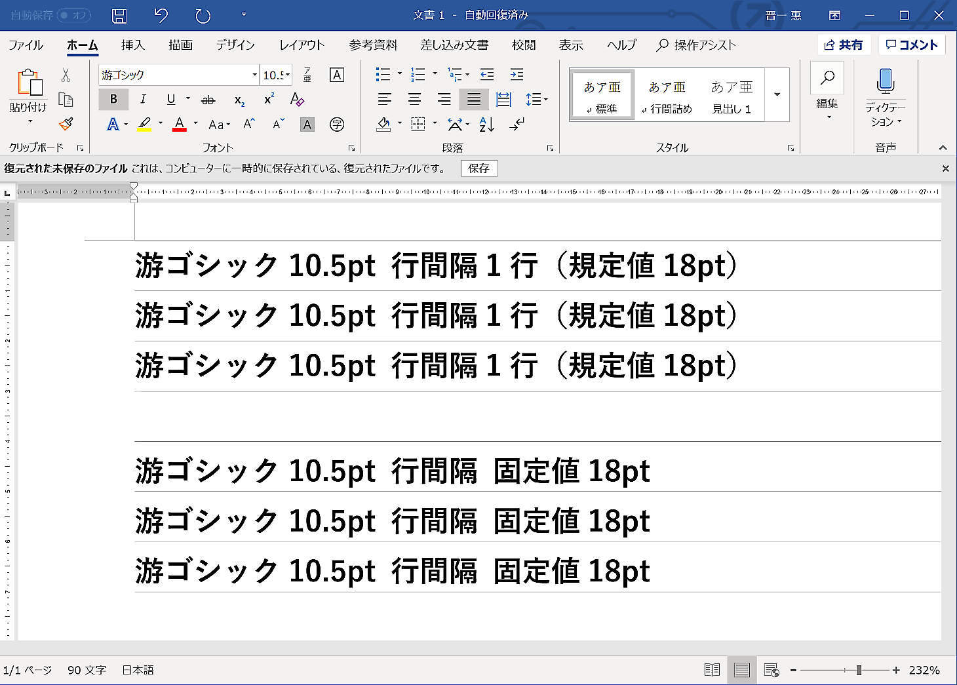Open the font size dropdown
Image resolution: width=957 pixels, height=685 pixels.
point(287,75)
